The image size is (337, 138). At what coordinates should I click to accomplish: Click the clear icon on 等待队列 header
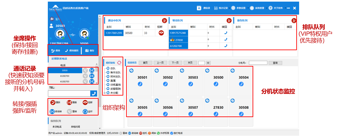229,21
